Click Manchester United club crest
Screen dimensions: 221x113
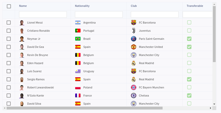coord(133,47)
